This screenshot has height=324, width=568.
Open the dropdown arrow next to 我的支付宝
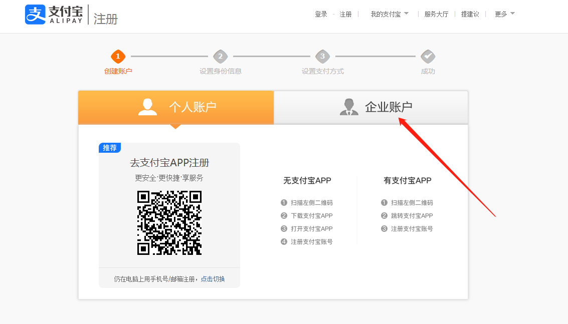(406, 14)
